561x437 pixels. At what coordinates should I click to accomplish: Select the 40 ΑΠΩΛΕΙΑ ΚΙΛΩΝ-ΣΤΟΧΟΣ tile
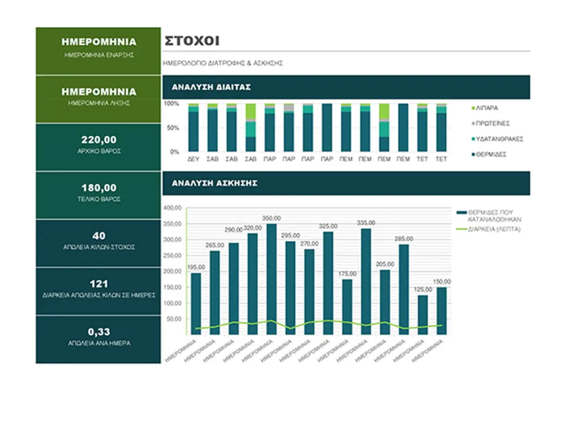tap(99, 243)
